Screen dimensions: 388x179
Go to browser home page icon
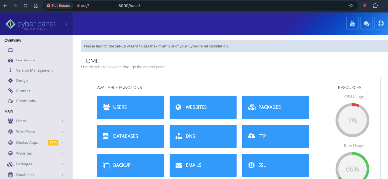(35, 6)
